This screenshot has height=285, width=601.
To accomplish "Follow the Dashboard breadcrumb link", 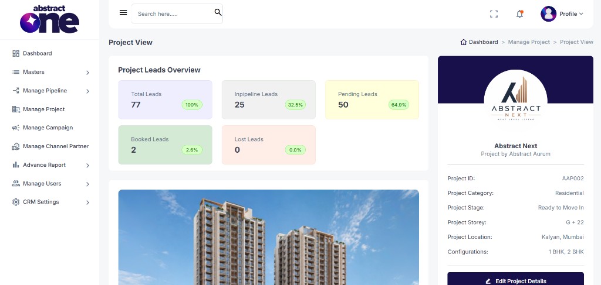I will [x=484, y=42].
